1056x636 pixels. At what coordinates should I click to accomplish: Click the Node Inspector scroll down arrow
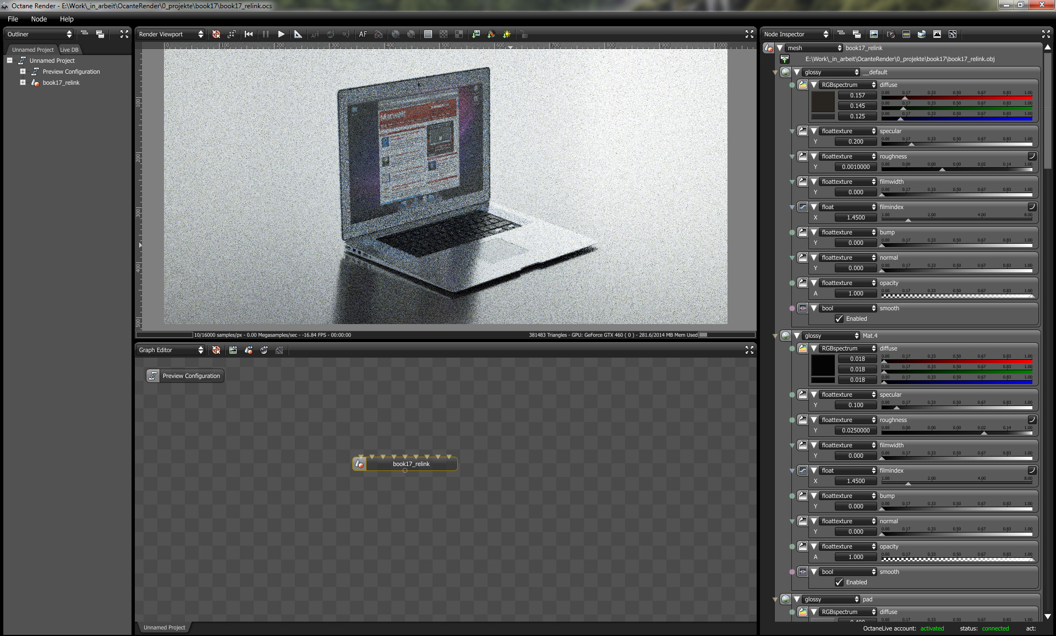tap(1048, 617)
